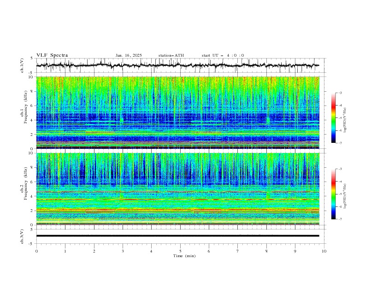Viewport: 365px width, 282px height.
Task: Click the "-6" tick on ch.2 color bar
Action: 340,206
